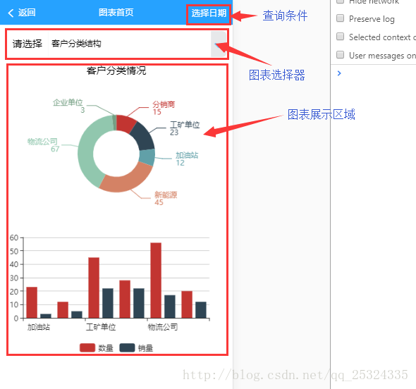Enable the Hide network checkbox

[x=340, y=1]
